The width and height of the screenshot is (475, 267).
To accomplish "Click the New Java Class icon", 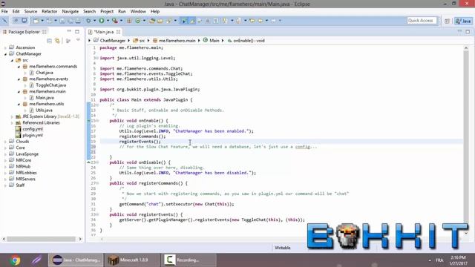I will 138,21.
